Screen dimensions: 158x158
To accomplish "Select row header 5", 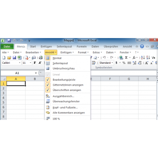I will 3,102.
